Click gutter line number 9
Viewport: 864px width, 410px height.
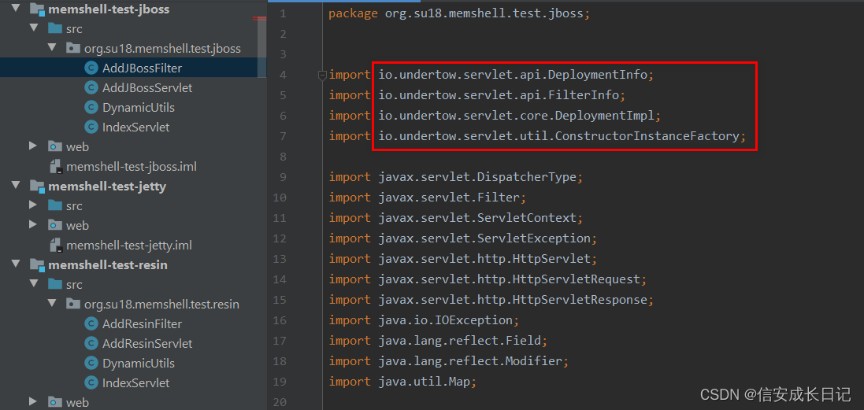click(x=283, y=177)
